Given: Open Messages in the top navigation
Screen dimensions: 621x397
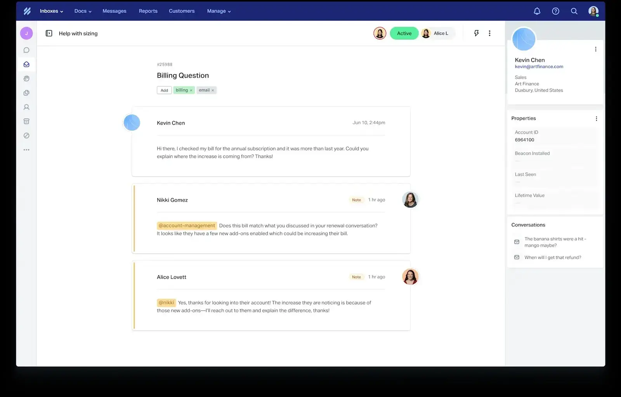Looking at the screenshot, I should (x=114, y=11).
